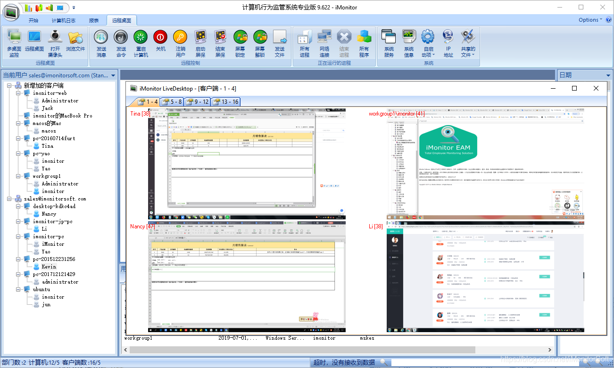Click the blue help question icon
This screenshot has width=614, height=368.
pyautogui.click(x=608, y=20)
